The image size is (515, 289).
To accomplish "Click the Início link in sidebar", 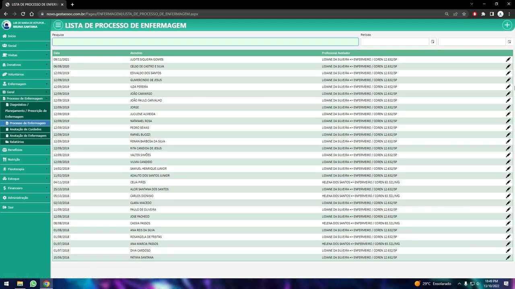I will coord(12,36).
